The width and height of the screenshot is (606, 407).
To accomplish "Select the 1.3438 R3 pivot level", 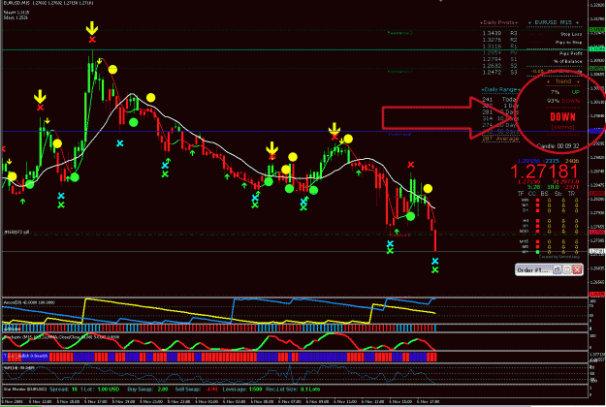I will [499, 33].
